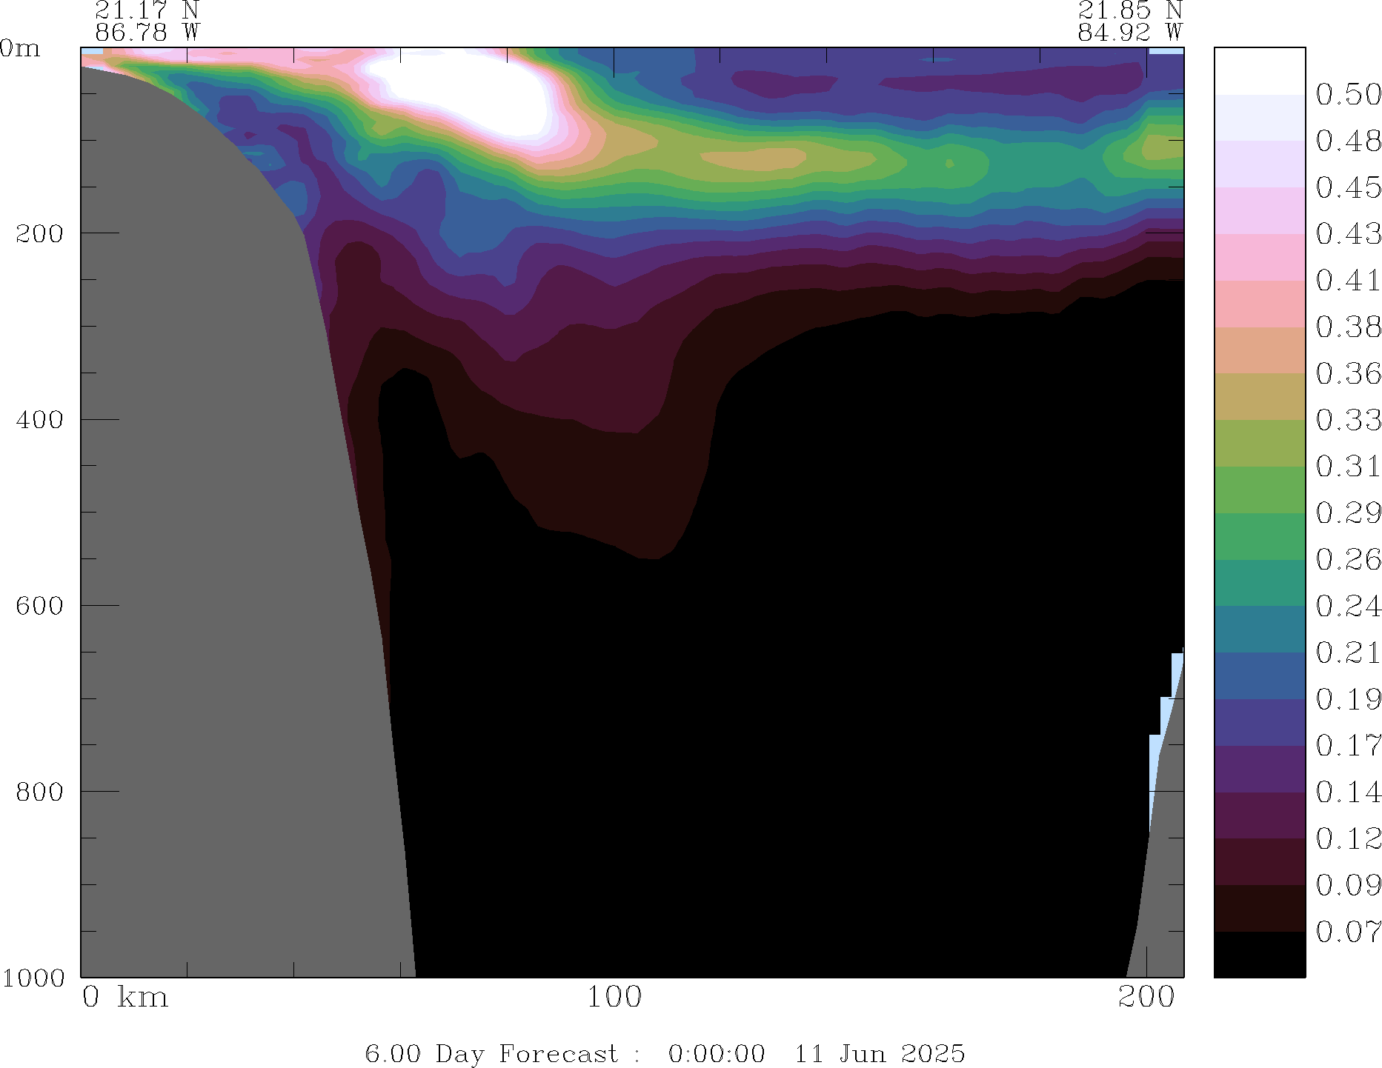Click the 0 km distance label
This screenshot has width=1382, height=1068.
(125, 998)
